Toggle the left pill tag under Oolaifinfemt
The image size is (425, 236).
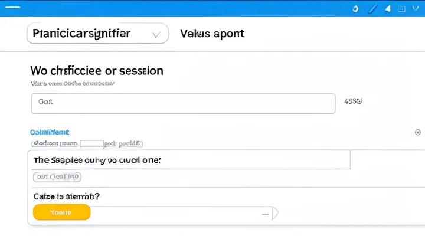click(55, 143)
